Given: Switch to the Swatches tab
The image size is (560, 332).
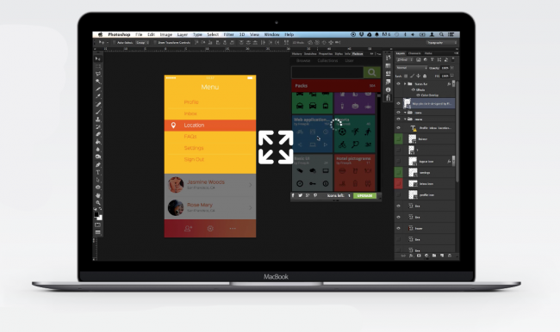Looking at the screenshot, I should tap(310, 54).
